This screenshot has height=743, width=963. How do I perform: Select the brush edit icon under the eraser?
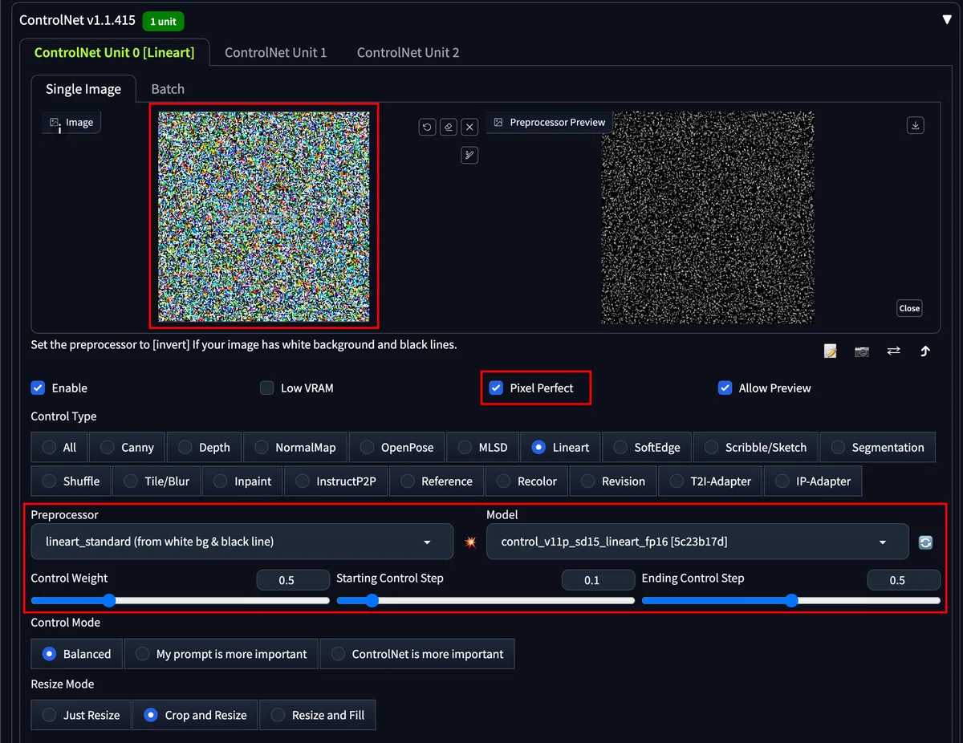tap(470, 156)
